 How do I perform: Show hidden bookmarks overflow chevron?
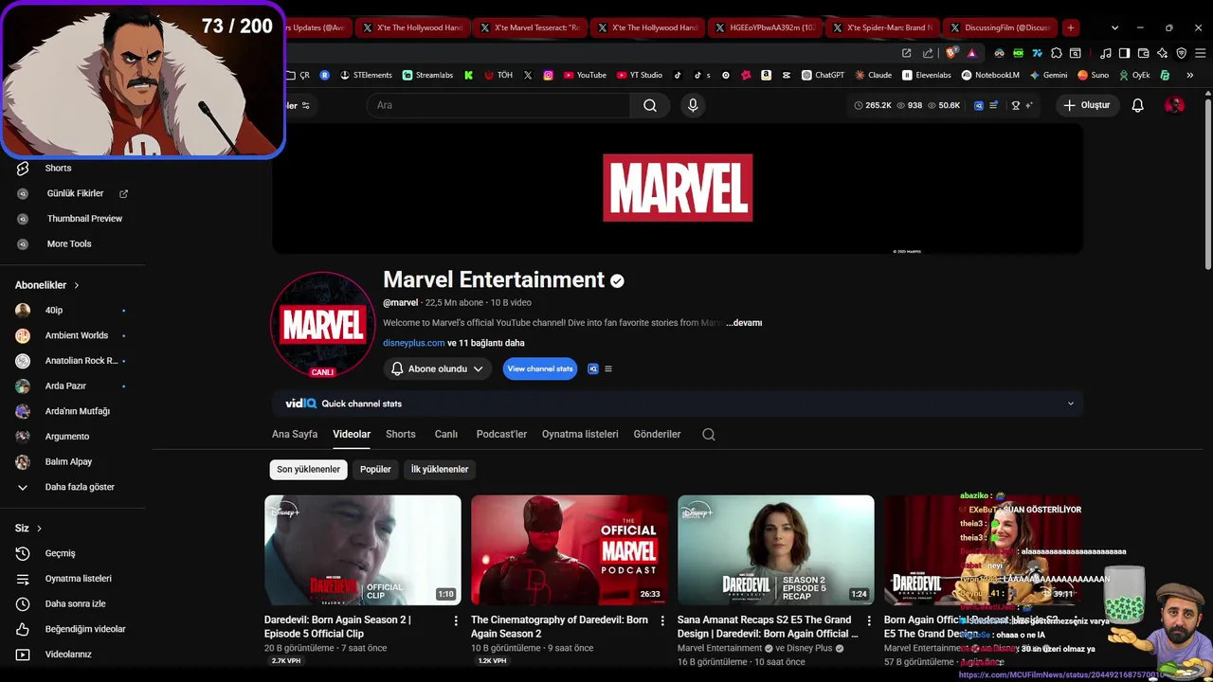tap(1190, 75)
